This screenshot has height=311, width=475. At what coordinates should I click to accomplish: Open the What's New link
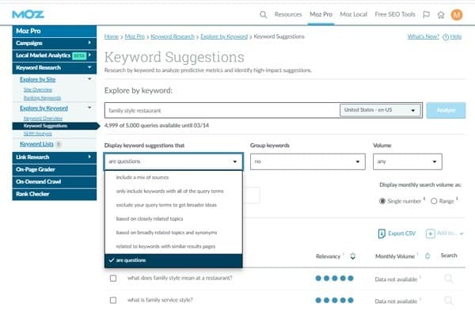tap(424, 36)
